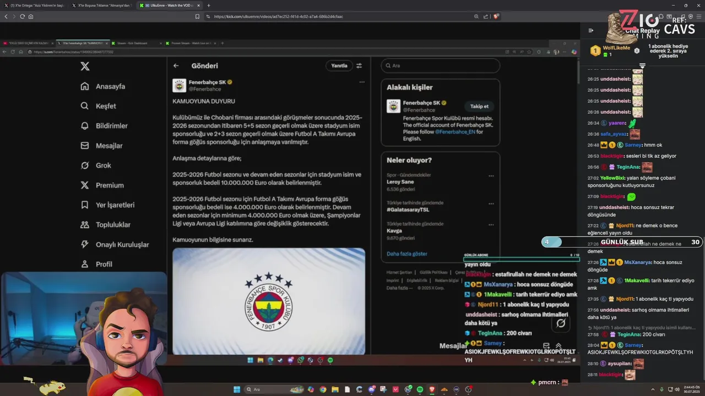Click username safa_ayvaz in chat replay
Viewport: 705px width, 396px height.
(614, 134)
